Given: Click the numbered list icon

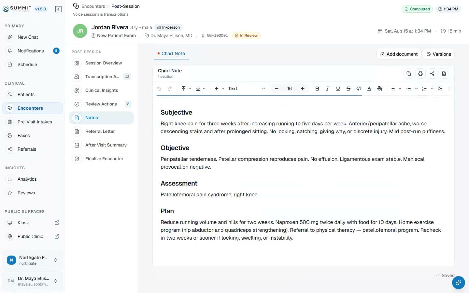Looking at the screenshot, I should point(424,89).
